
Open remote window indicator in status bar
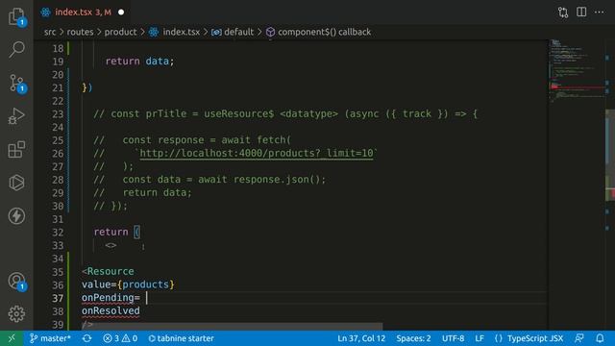tap(12, 338)
